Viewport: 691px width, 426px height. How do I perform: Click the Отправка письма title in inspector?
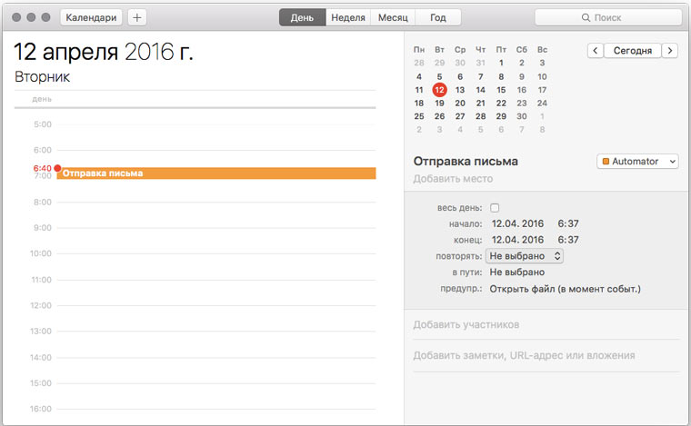click(466, 162)
